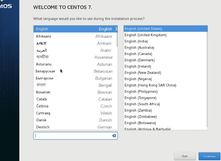The width and height of the screenshot is (221, 161).
Task: Choose English (South Africa) locale
Action: [x=165, y=104]
